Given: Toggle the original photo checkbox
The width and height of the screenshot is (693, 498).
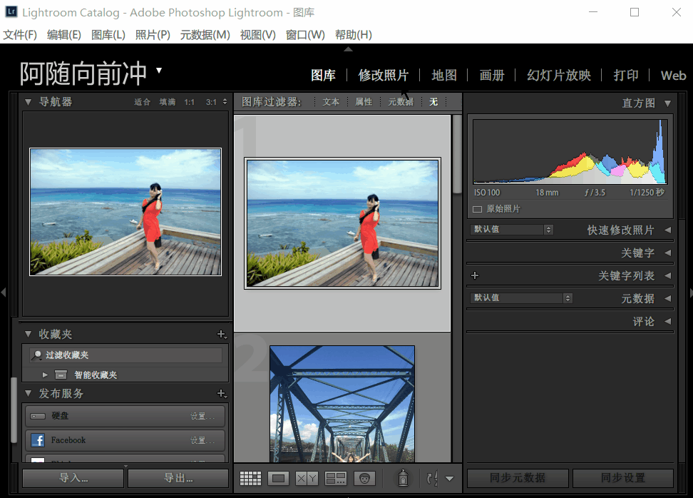Looking at the screenshot, I should [x=477, y=209].
